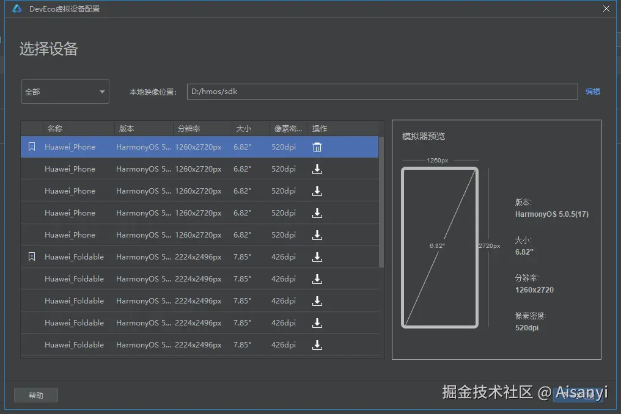
Task: Click the local image path field D:/hmos/sdk
Action: point(382,92)
